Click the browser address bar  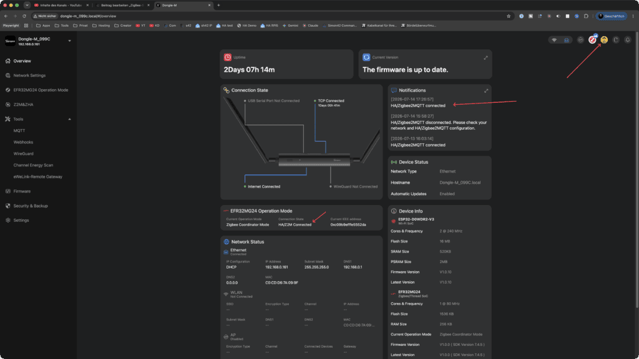click(281, 16)
